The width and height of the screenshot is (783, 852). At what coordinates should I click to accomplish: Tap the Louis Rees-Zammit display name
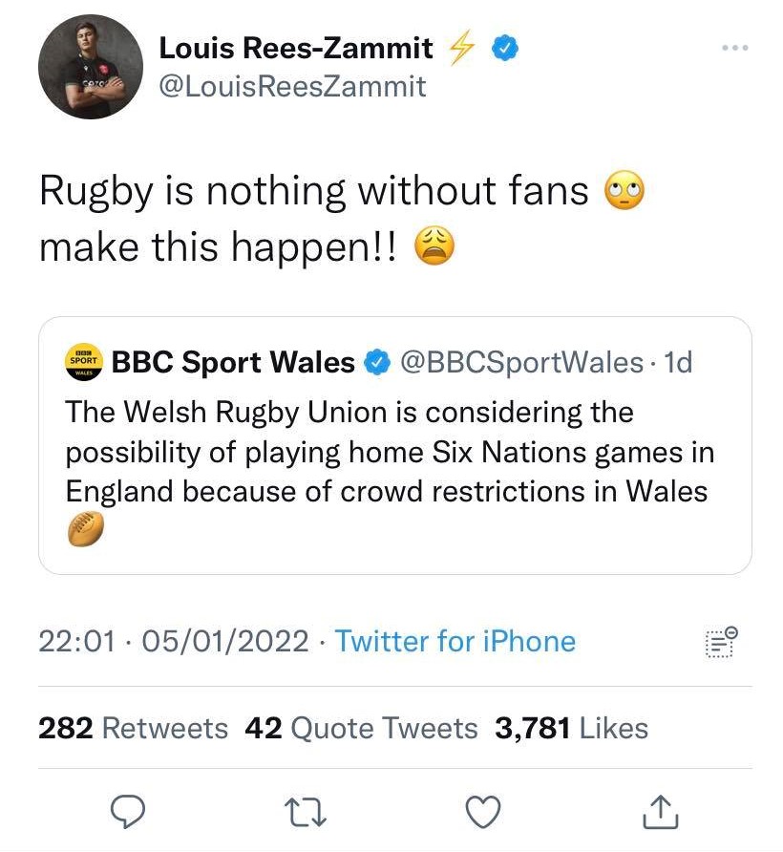[x=296, y=47]
